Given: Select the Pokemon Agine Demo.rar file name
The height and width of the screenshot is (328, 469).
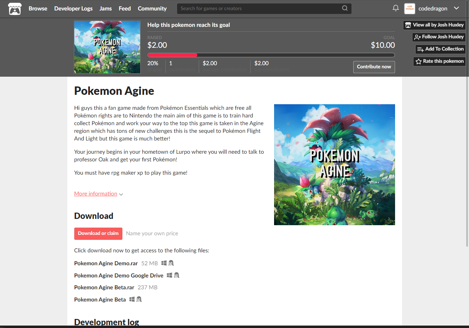Looking at the screenshot, I should point(106,264).
